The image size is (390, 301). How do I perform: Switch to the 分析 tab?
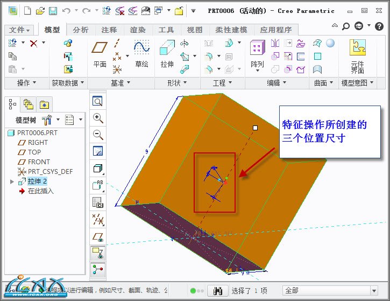coord(81,30)
